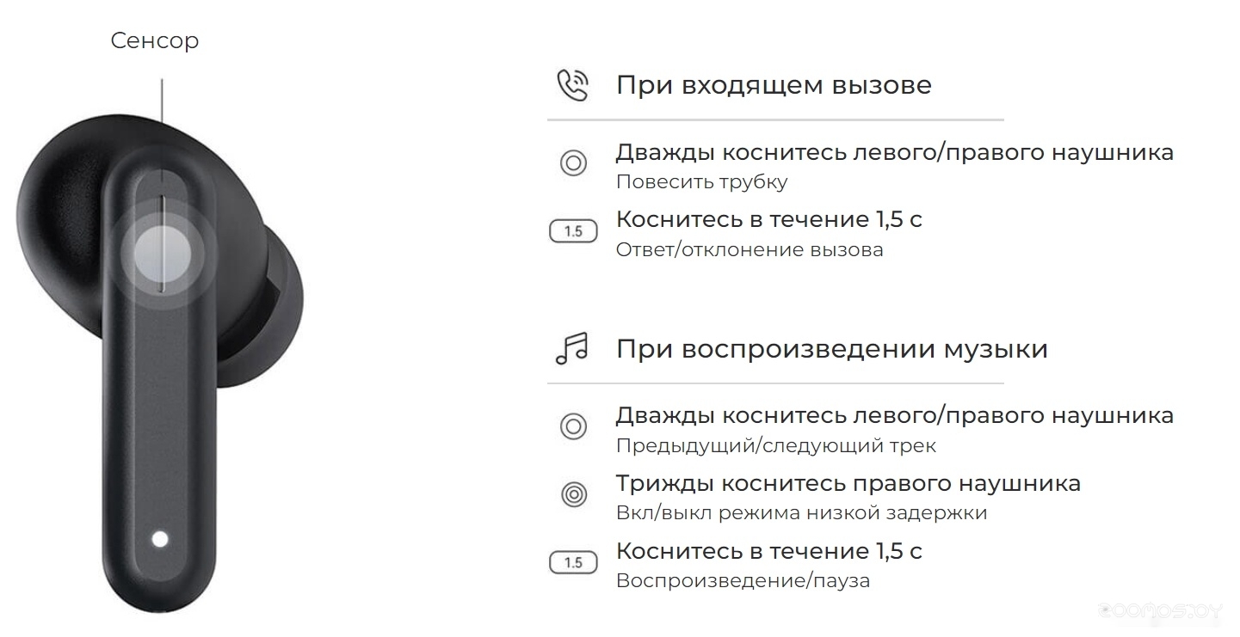Viewport: 1240px width, 637px height.
Task: Click the 'Сенсор' label
Action: tap(155, 40)
